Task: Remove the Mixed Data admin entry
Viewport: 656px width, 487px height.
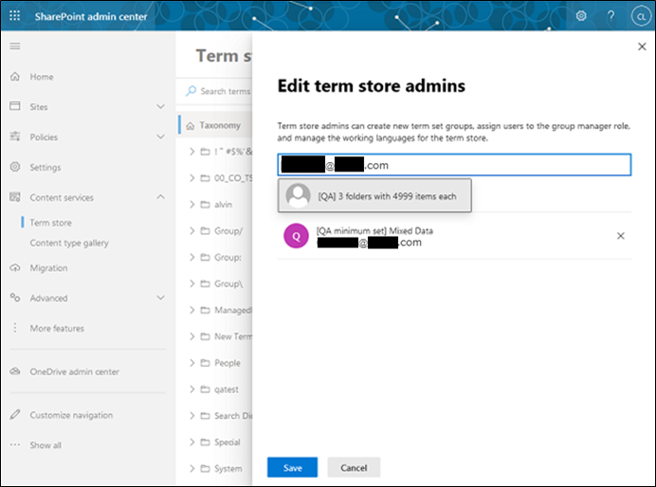Action: [x=621, y=236]
